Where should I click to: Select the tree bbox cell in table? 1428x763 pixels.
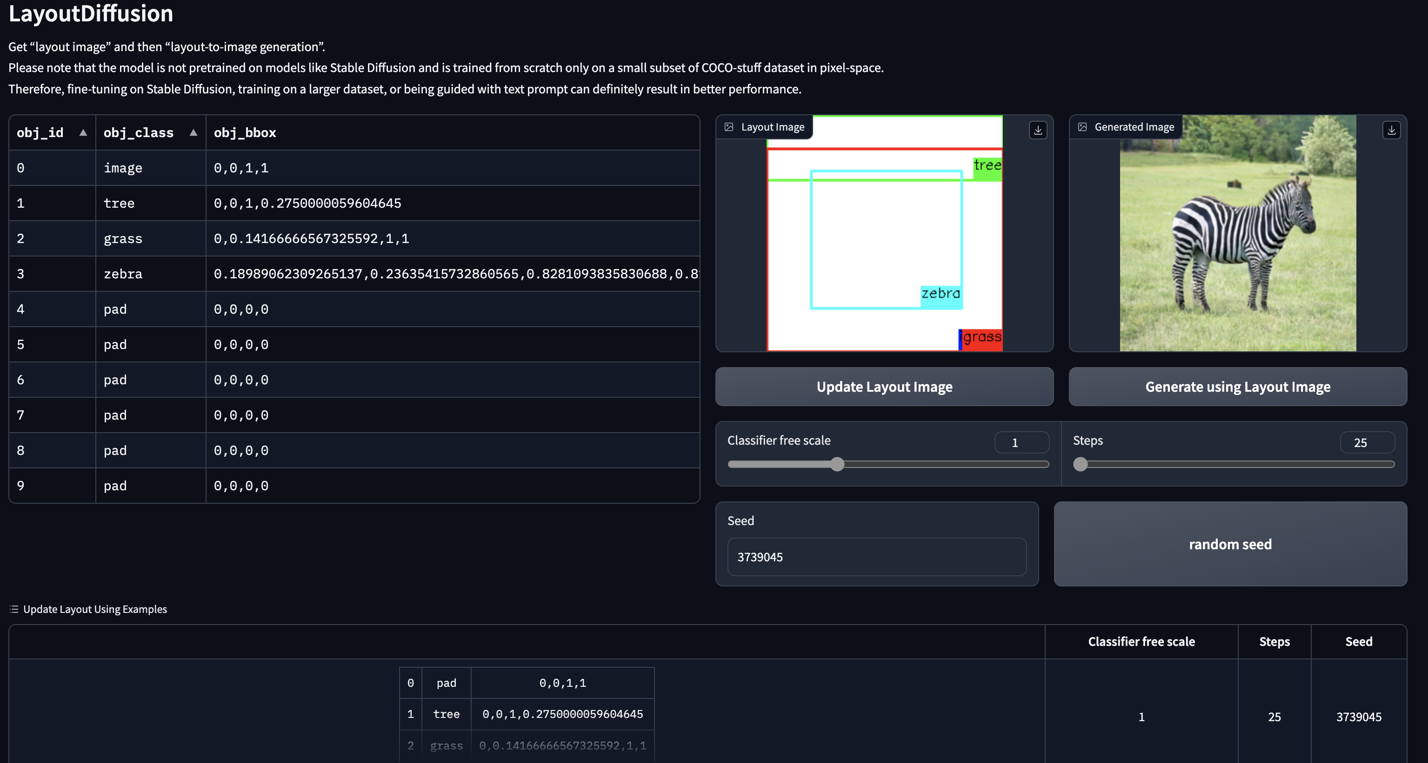click(x=452, y=203)
